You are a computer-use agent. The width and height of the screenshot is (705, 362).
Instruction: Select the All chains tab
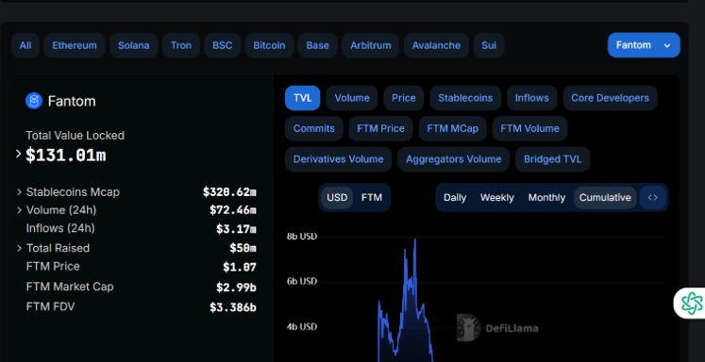coord(25,45)
